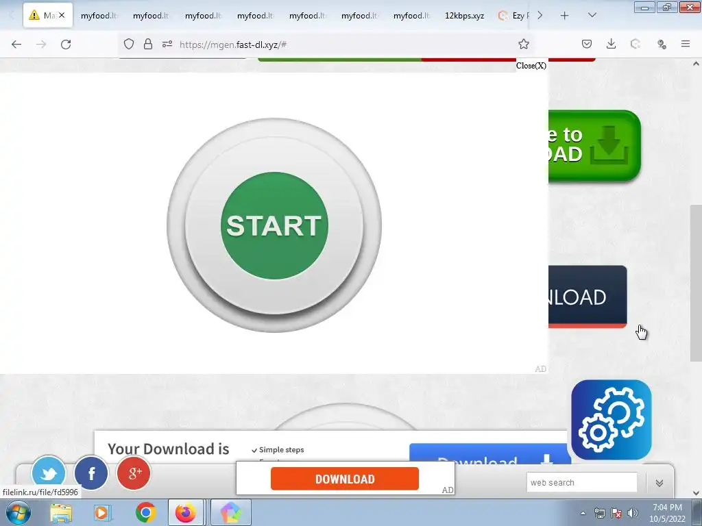Bookmark this page with the star icon
Image resolution: width=702 pixels, height=526 pixels.
(523, 44)
